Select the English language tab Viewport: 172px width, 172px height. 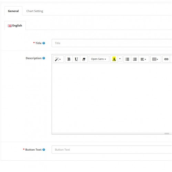15,25
